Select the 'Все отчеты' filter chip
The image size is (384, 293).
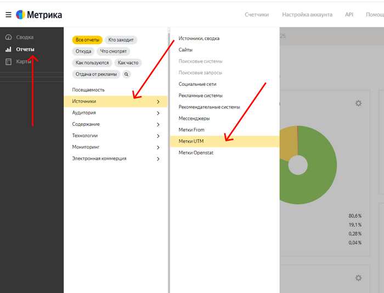pos(87,40)
